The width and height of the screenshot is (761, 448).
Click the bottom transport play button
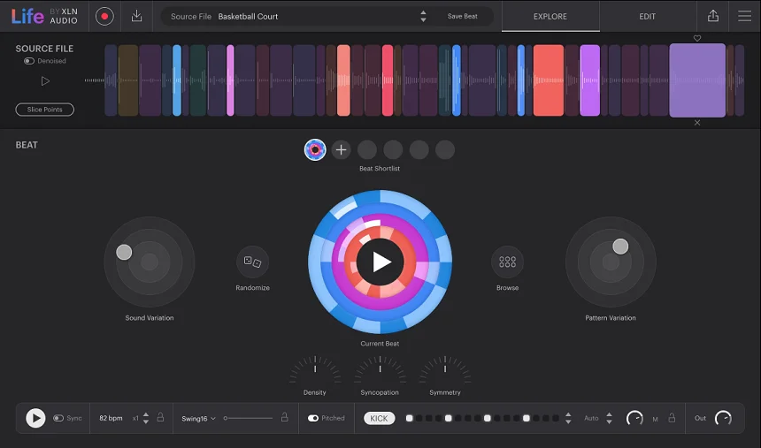point(35,418)
